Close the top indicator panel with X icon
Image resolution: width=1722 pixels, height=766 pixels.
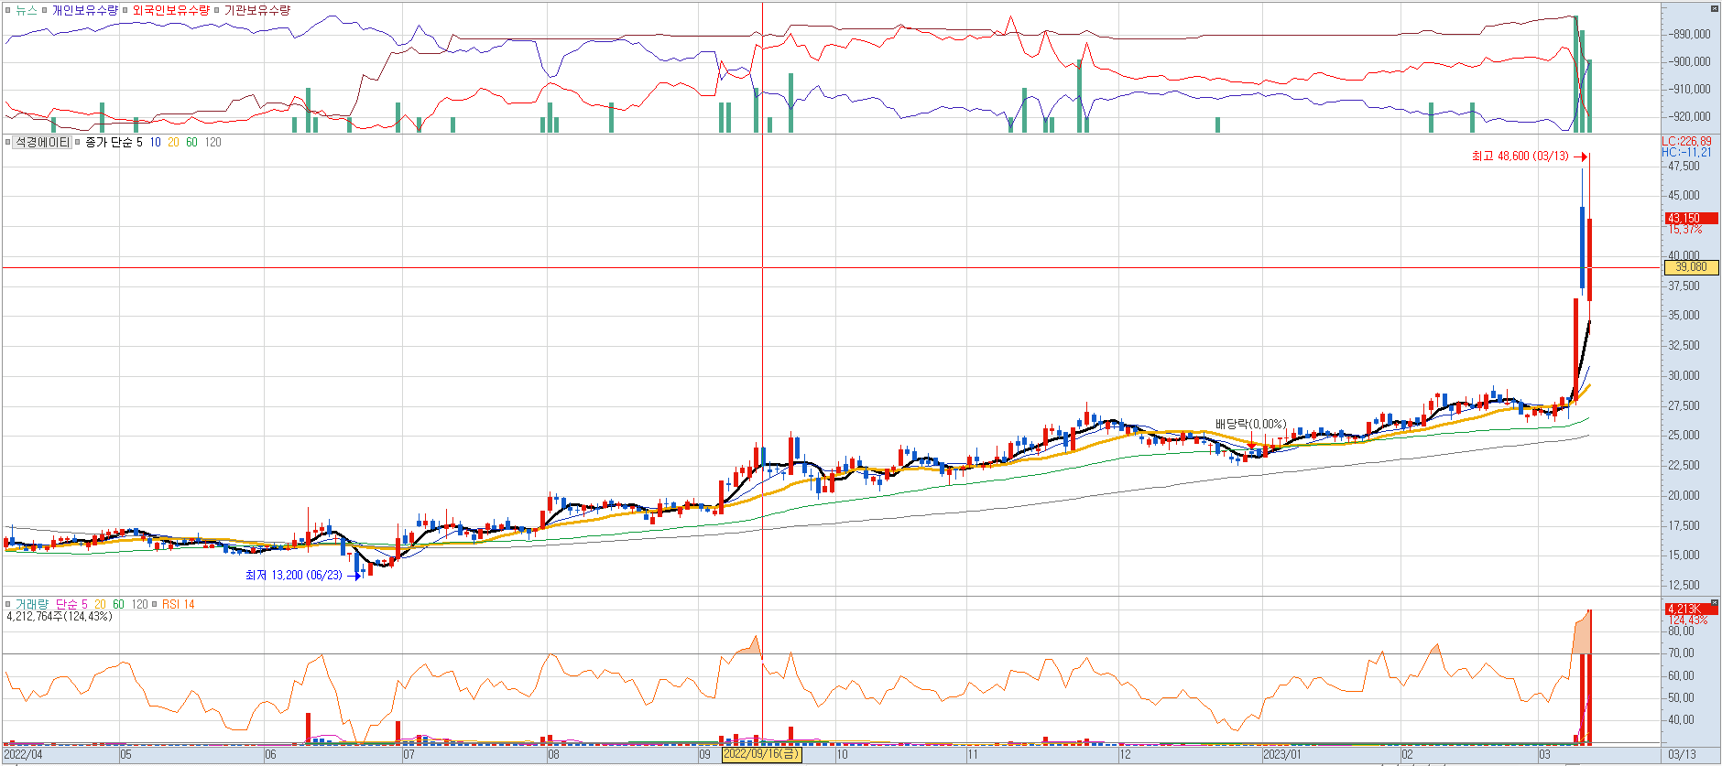(x=1715, y=8)
